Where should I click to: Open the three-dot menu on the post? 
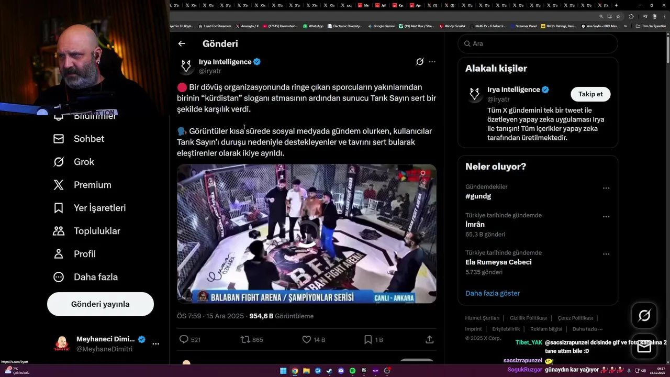coord(432,62)
